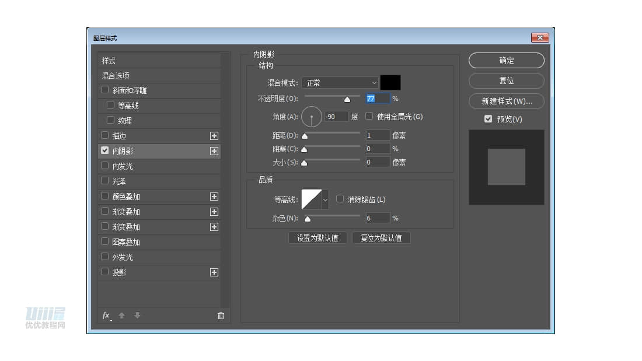642x361 pixels.
Task: Open the 内发光 settings row
Action: pos(159,166)
